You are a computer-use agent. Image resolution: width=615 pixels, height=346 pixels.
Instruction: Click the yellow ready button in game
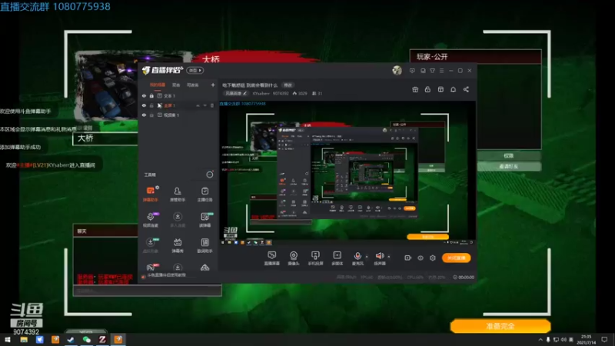pos(500,326)
